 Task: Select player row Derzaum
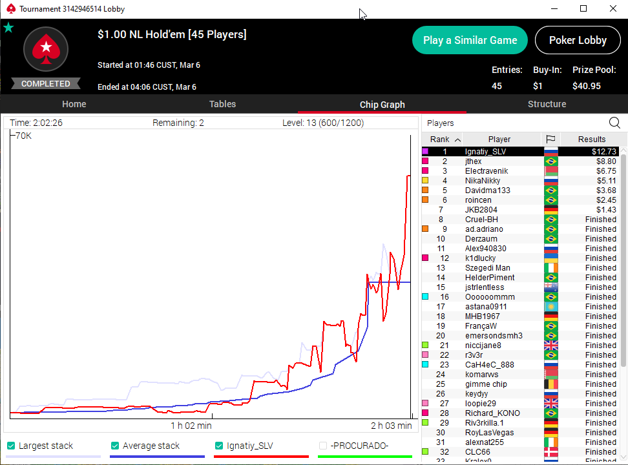(x=520, y=239)
